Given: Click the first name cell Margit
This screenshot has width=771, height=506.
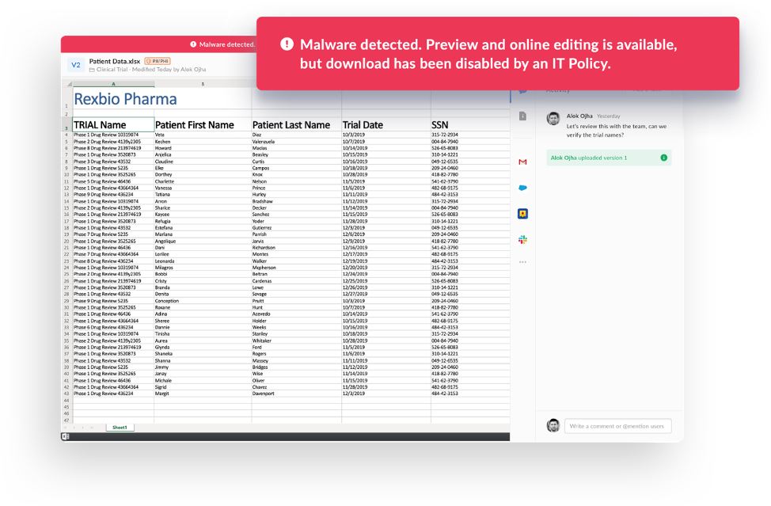Looking at the screenshot, I should click(x=203, y=394).
